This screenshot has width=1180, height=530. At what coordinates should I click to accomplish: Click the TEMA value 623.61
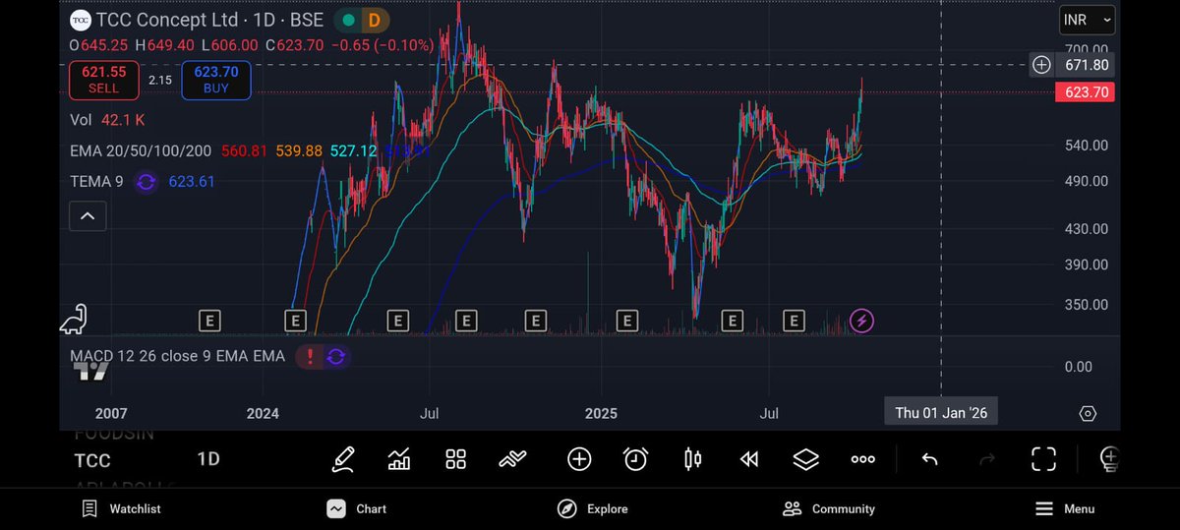coord(191,182)
